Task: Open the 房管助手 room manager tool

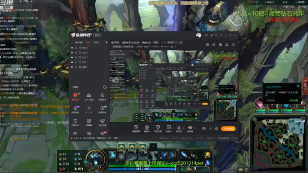Action: point(102,97)
